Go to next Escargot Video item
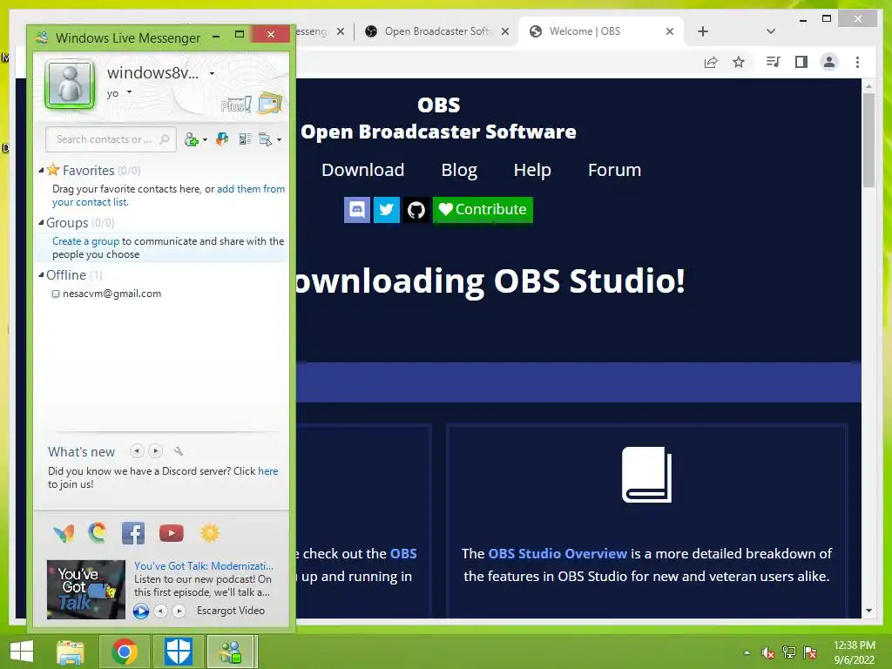892x669 pixels. pos(179,611)
